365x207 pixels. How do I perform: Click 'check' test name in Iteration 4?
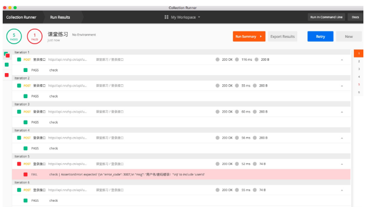(53, 148)
